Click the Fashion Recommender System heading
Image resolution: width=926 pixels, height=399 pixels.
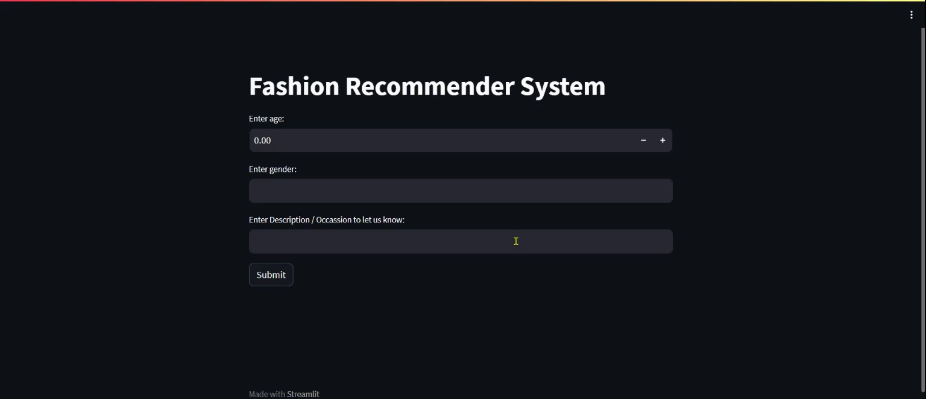pos(427,86)
